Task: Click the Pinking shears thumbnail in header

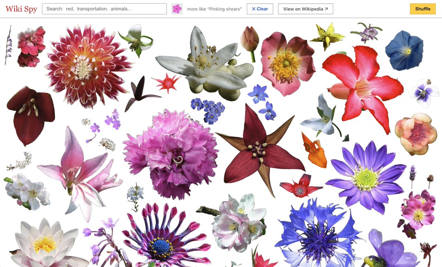Action: (x=177, y=9)
